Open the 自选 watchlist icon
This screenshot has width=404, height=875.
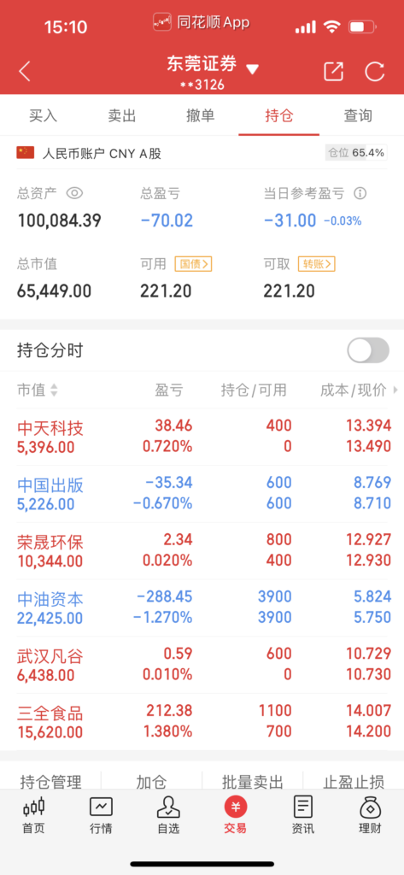(168, 807)
